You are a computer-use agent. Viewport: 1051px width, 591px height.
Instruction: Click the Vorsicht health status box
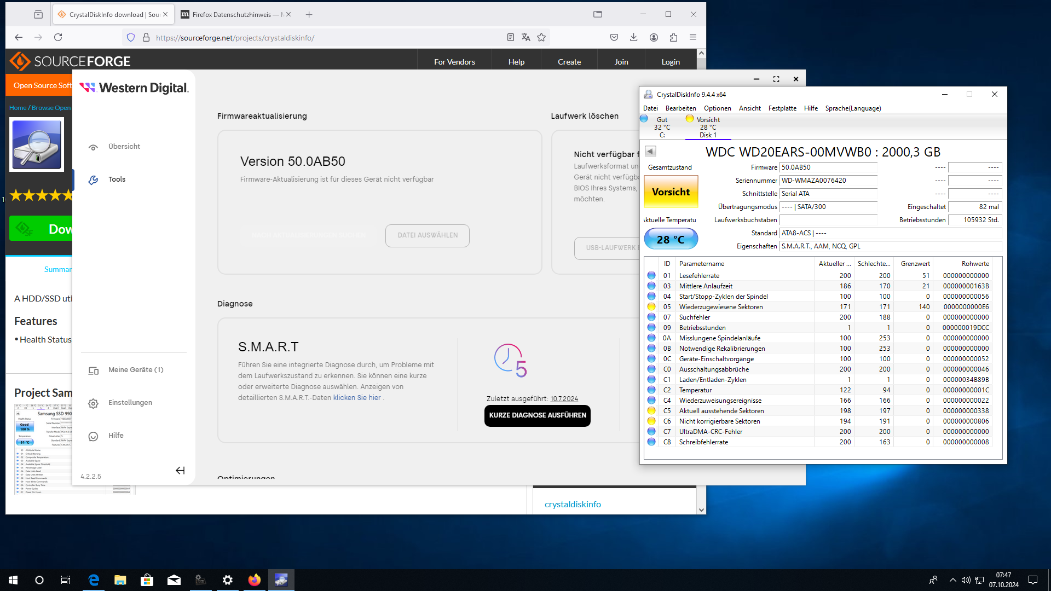(671, 192)
